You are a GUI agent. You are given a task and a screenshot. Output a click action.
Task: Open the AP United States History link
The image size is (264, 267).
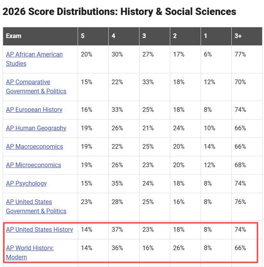tap(40, 229)
